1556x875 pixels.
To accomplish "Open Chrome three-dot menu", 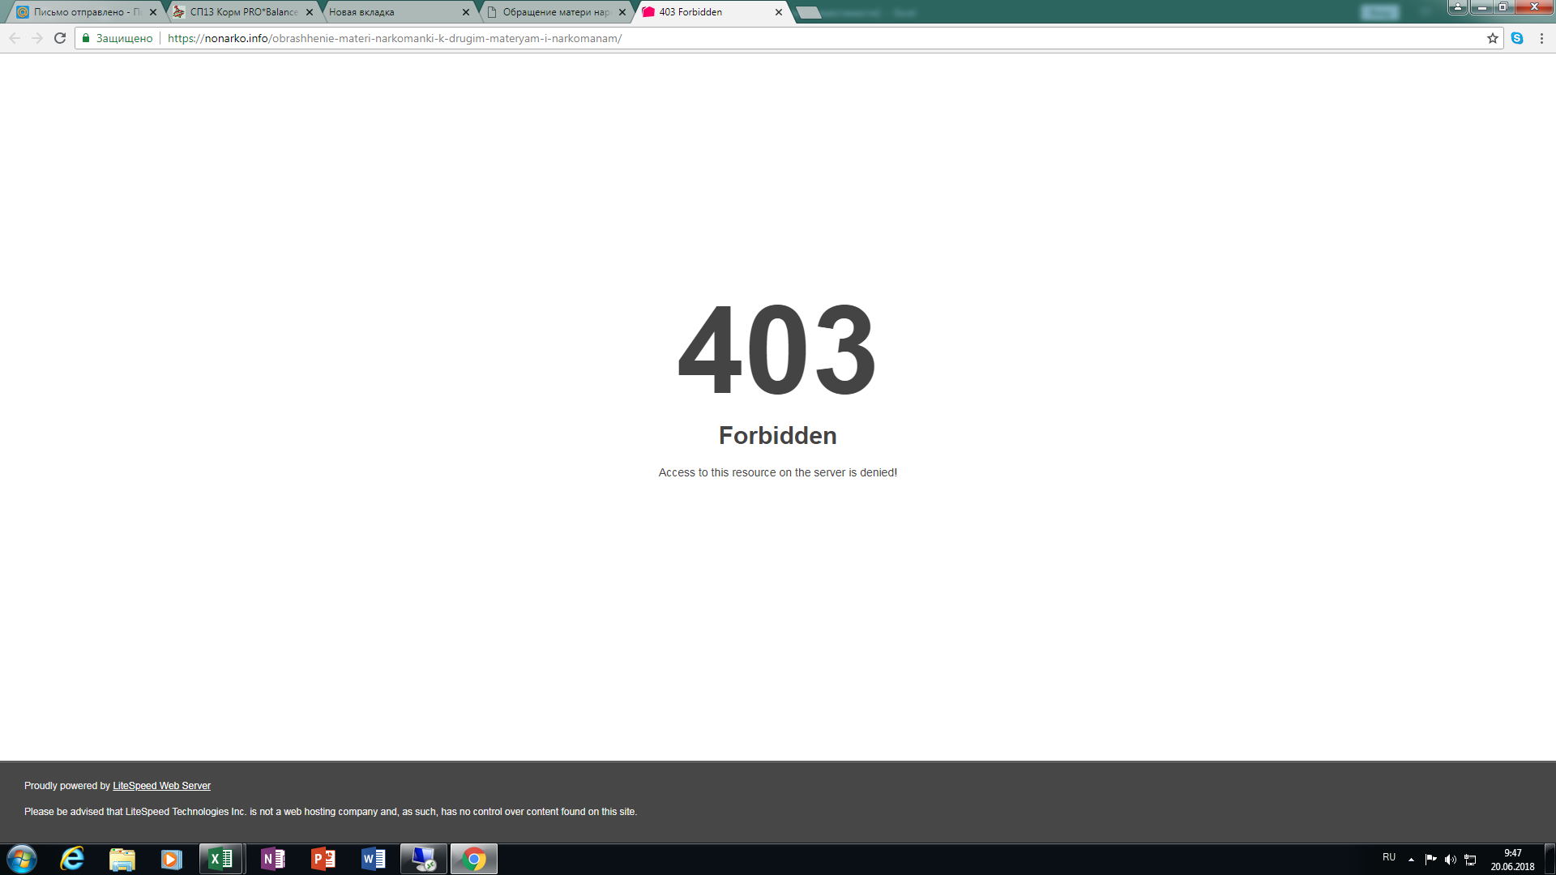I will pyautogui.click(x=1541, y=38).
